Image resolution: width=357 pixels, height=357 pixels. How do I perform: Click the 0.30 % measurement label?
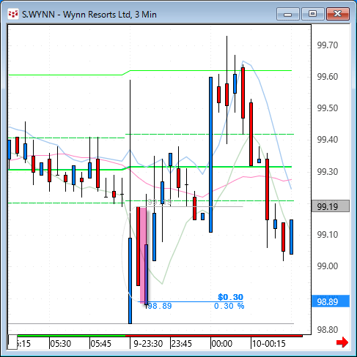coord(229,306)
